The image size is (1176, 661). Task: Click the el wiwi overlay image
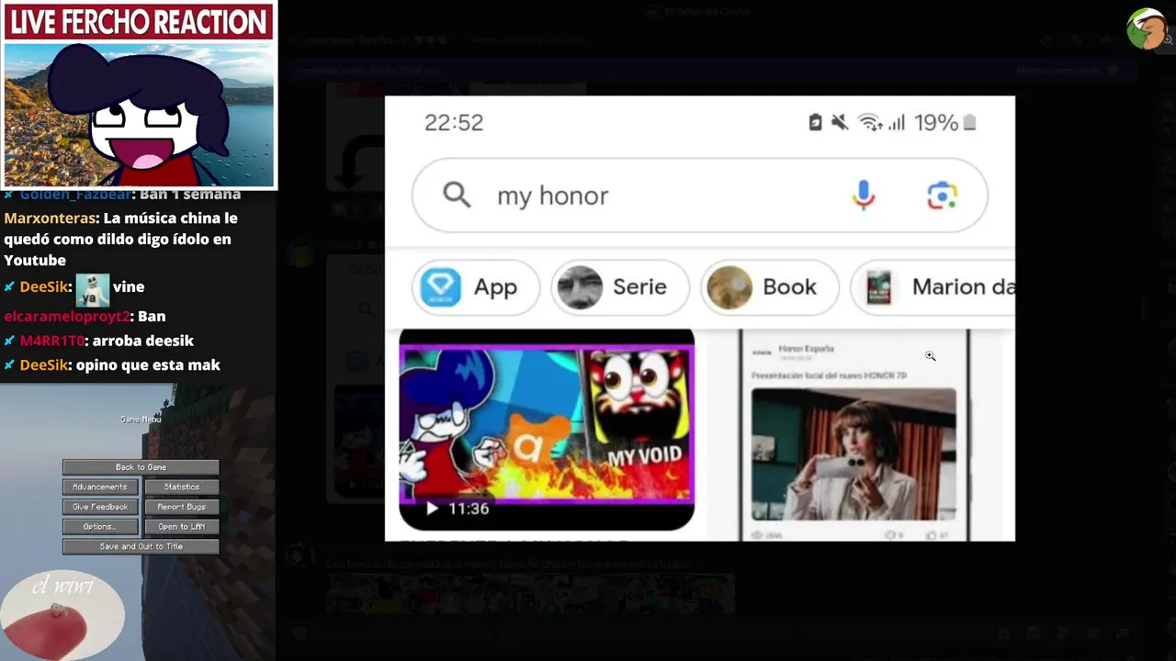pyautogui.click(x=62, y=615)
